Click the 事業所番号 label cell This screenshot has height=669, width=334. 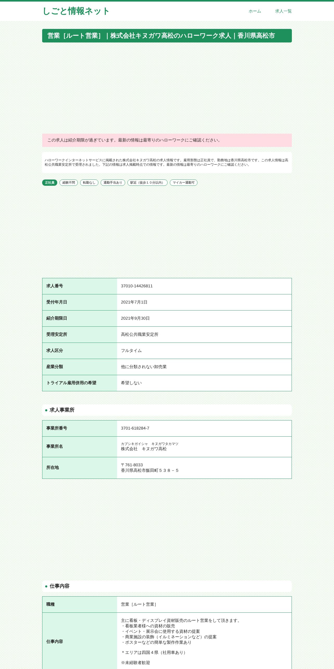[x=80, y=428]
